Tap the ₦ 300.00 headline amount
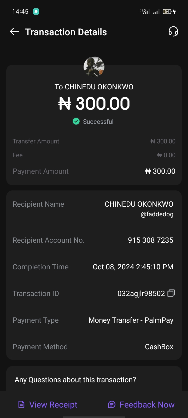This screenshot has height=418, width=188. tap(94, 103)
